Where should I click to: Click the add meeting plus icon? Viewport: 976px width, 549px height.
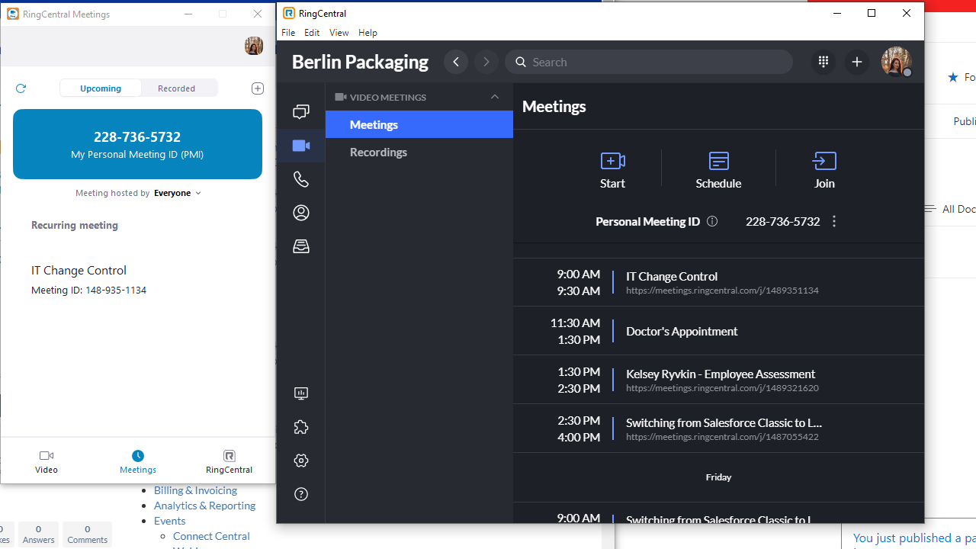coord(258,88)
